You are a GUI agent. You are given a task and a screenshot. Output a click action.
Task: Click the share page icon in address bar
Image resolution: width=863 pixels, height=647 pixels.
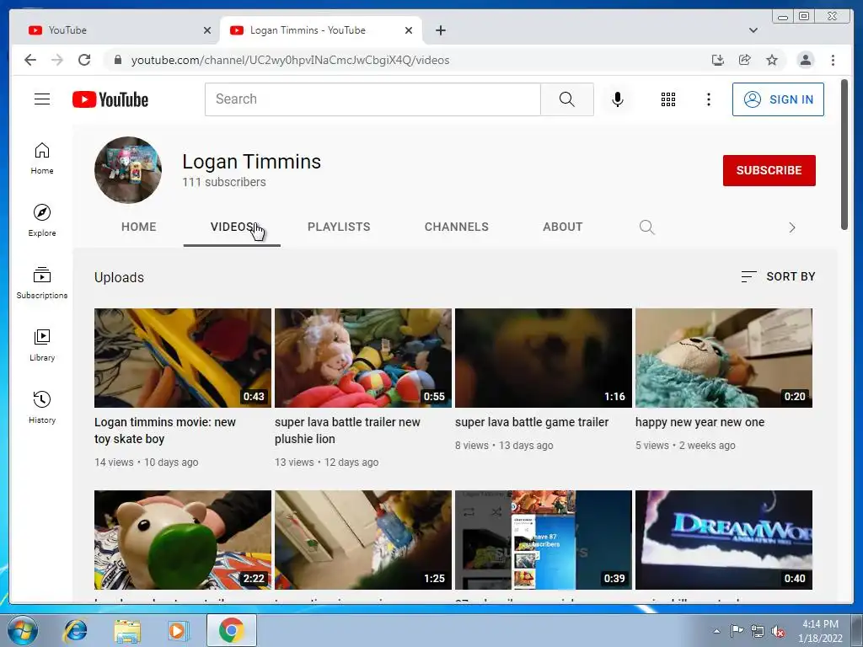tap(745, 60)
